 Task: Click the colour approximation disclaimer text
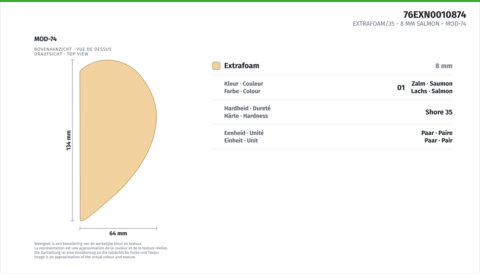click(x=101, y=250)
